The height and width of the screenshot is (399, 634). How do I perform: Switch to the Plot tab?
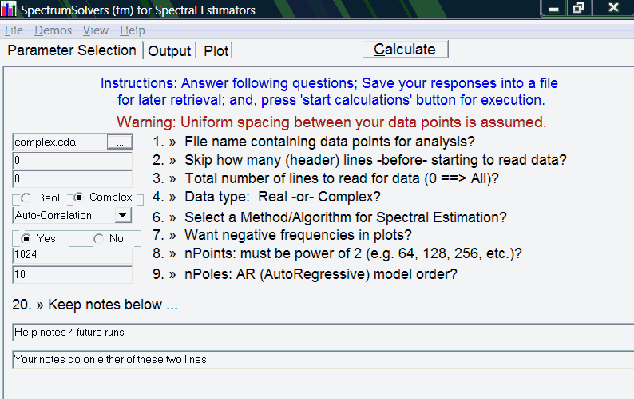coord(216,51)
